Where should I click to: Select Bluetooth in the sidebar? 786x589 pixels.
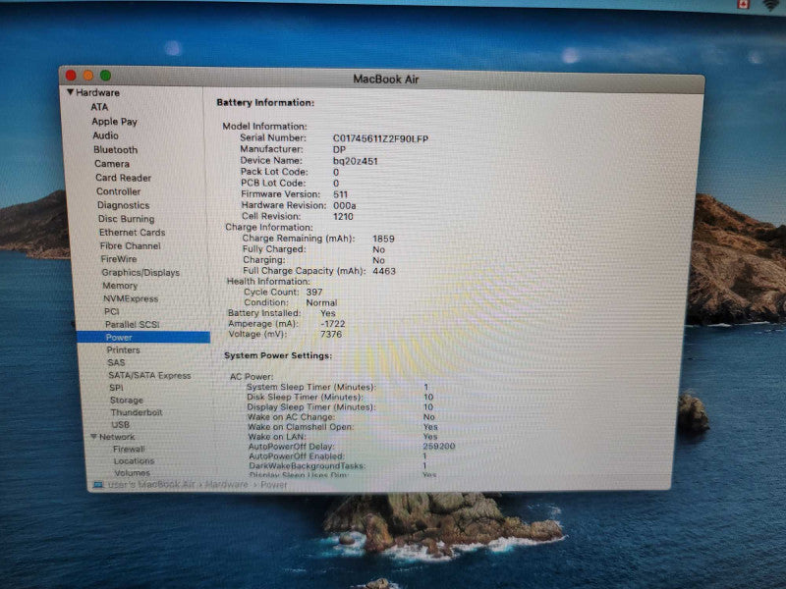pos(115,149)
